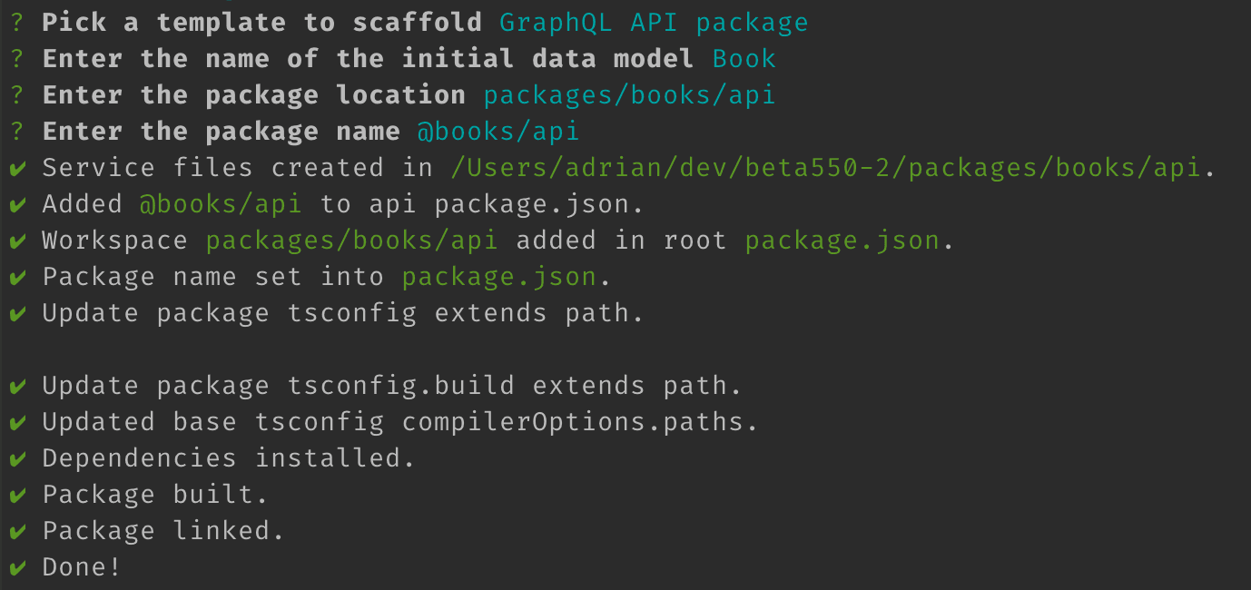1251x590 pixels.
Task: Click "packages/books/api" in the Workspace added line
Action: [351, 241]
